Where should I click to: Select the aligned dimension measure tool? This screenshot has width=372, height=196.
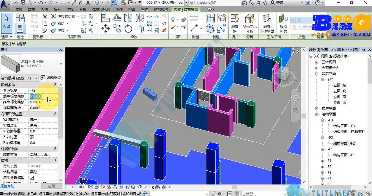point(194,28)
